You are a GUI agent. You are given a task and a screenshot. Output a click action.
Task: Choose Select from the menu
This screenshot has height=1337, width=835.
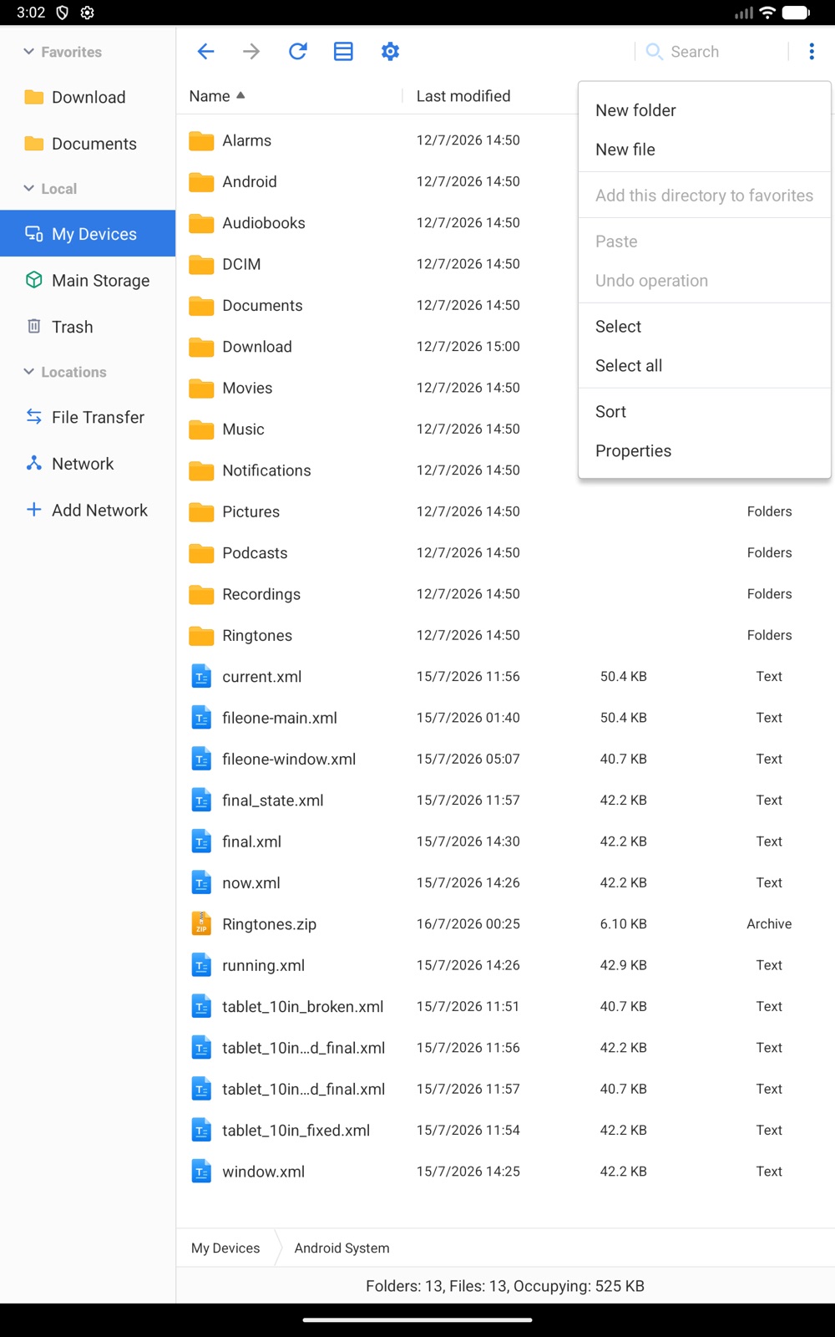click(x=705, y=327)
